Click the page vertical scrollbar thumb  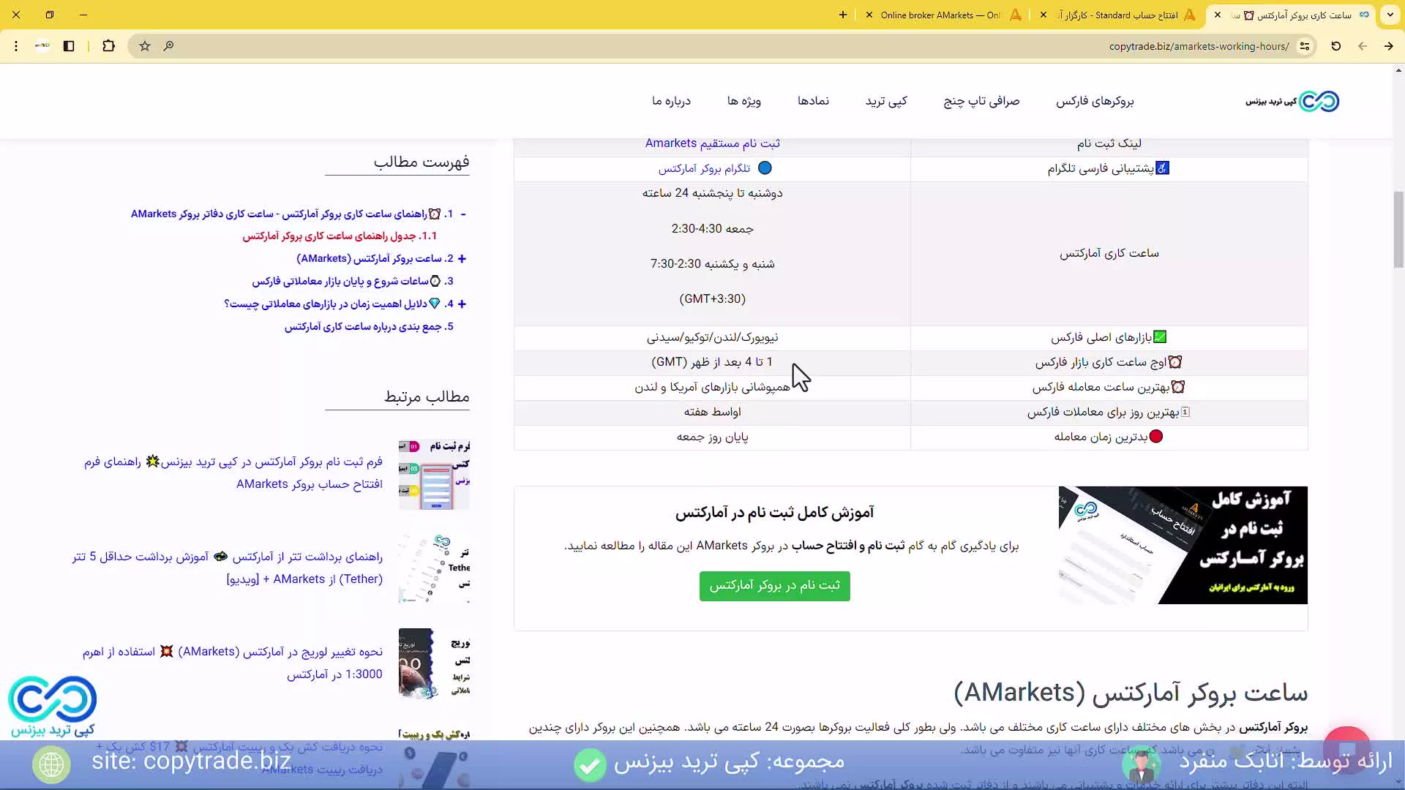[1398, 229]
